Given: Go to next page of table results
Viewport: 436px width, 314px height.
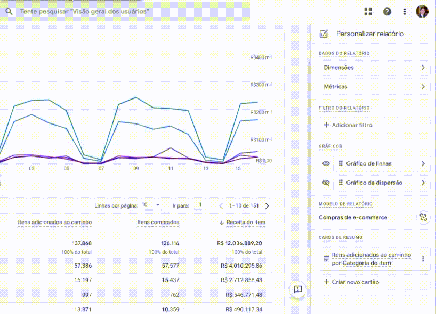Looking at the screenshot, I should 267,206.
